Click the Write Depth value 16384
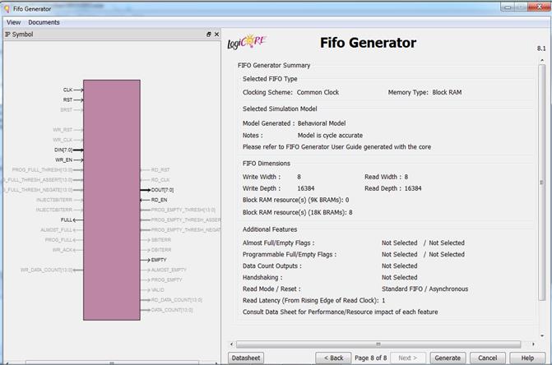 point(306,188)
